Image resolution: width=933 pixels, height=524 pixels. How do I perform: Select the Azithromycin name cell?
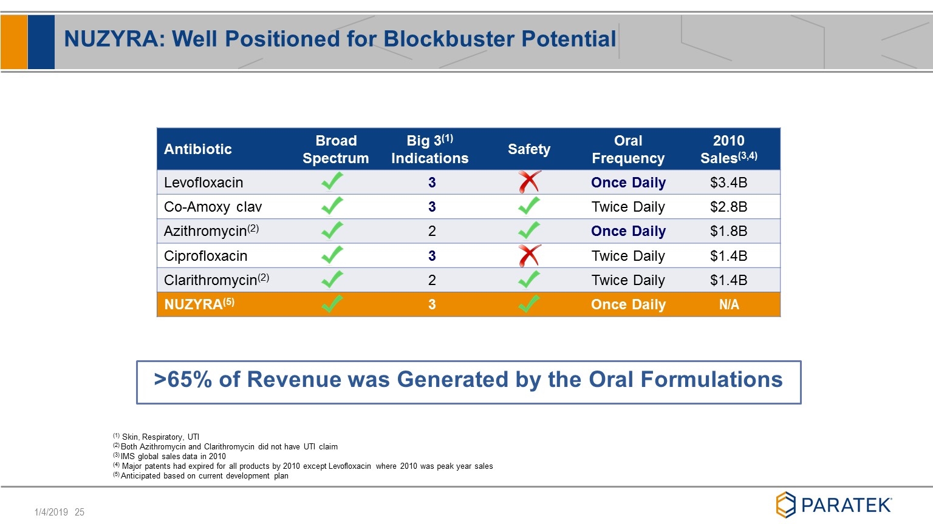pyautogui.click(x=211, y=231)
